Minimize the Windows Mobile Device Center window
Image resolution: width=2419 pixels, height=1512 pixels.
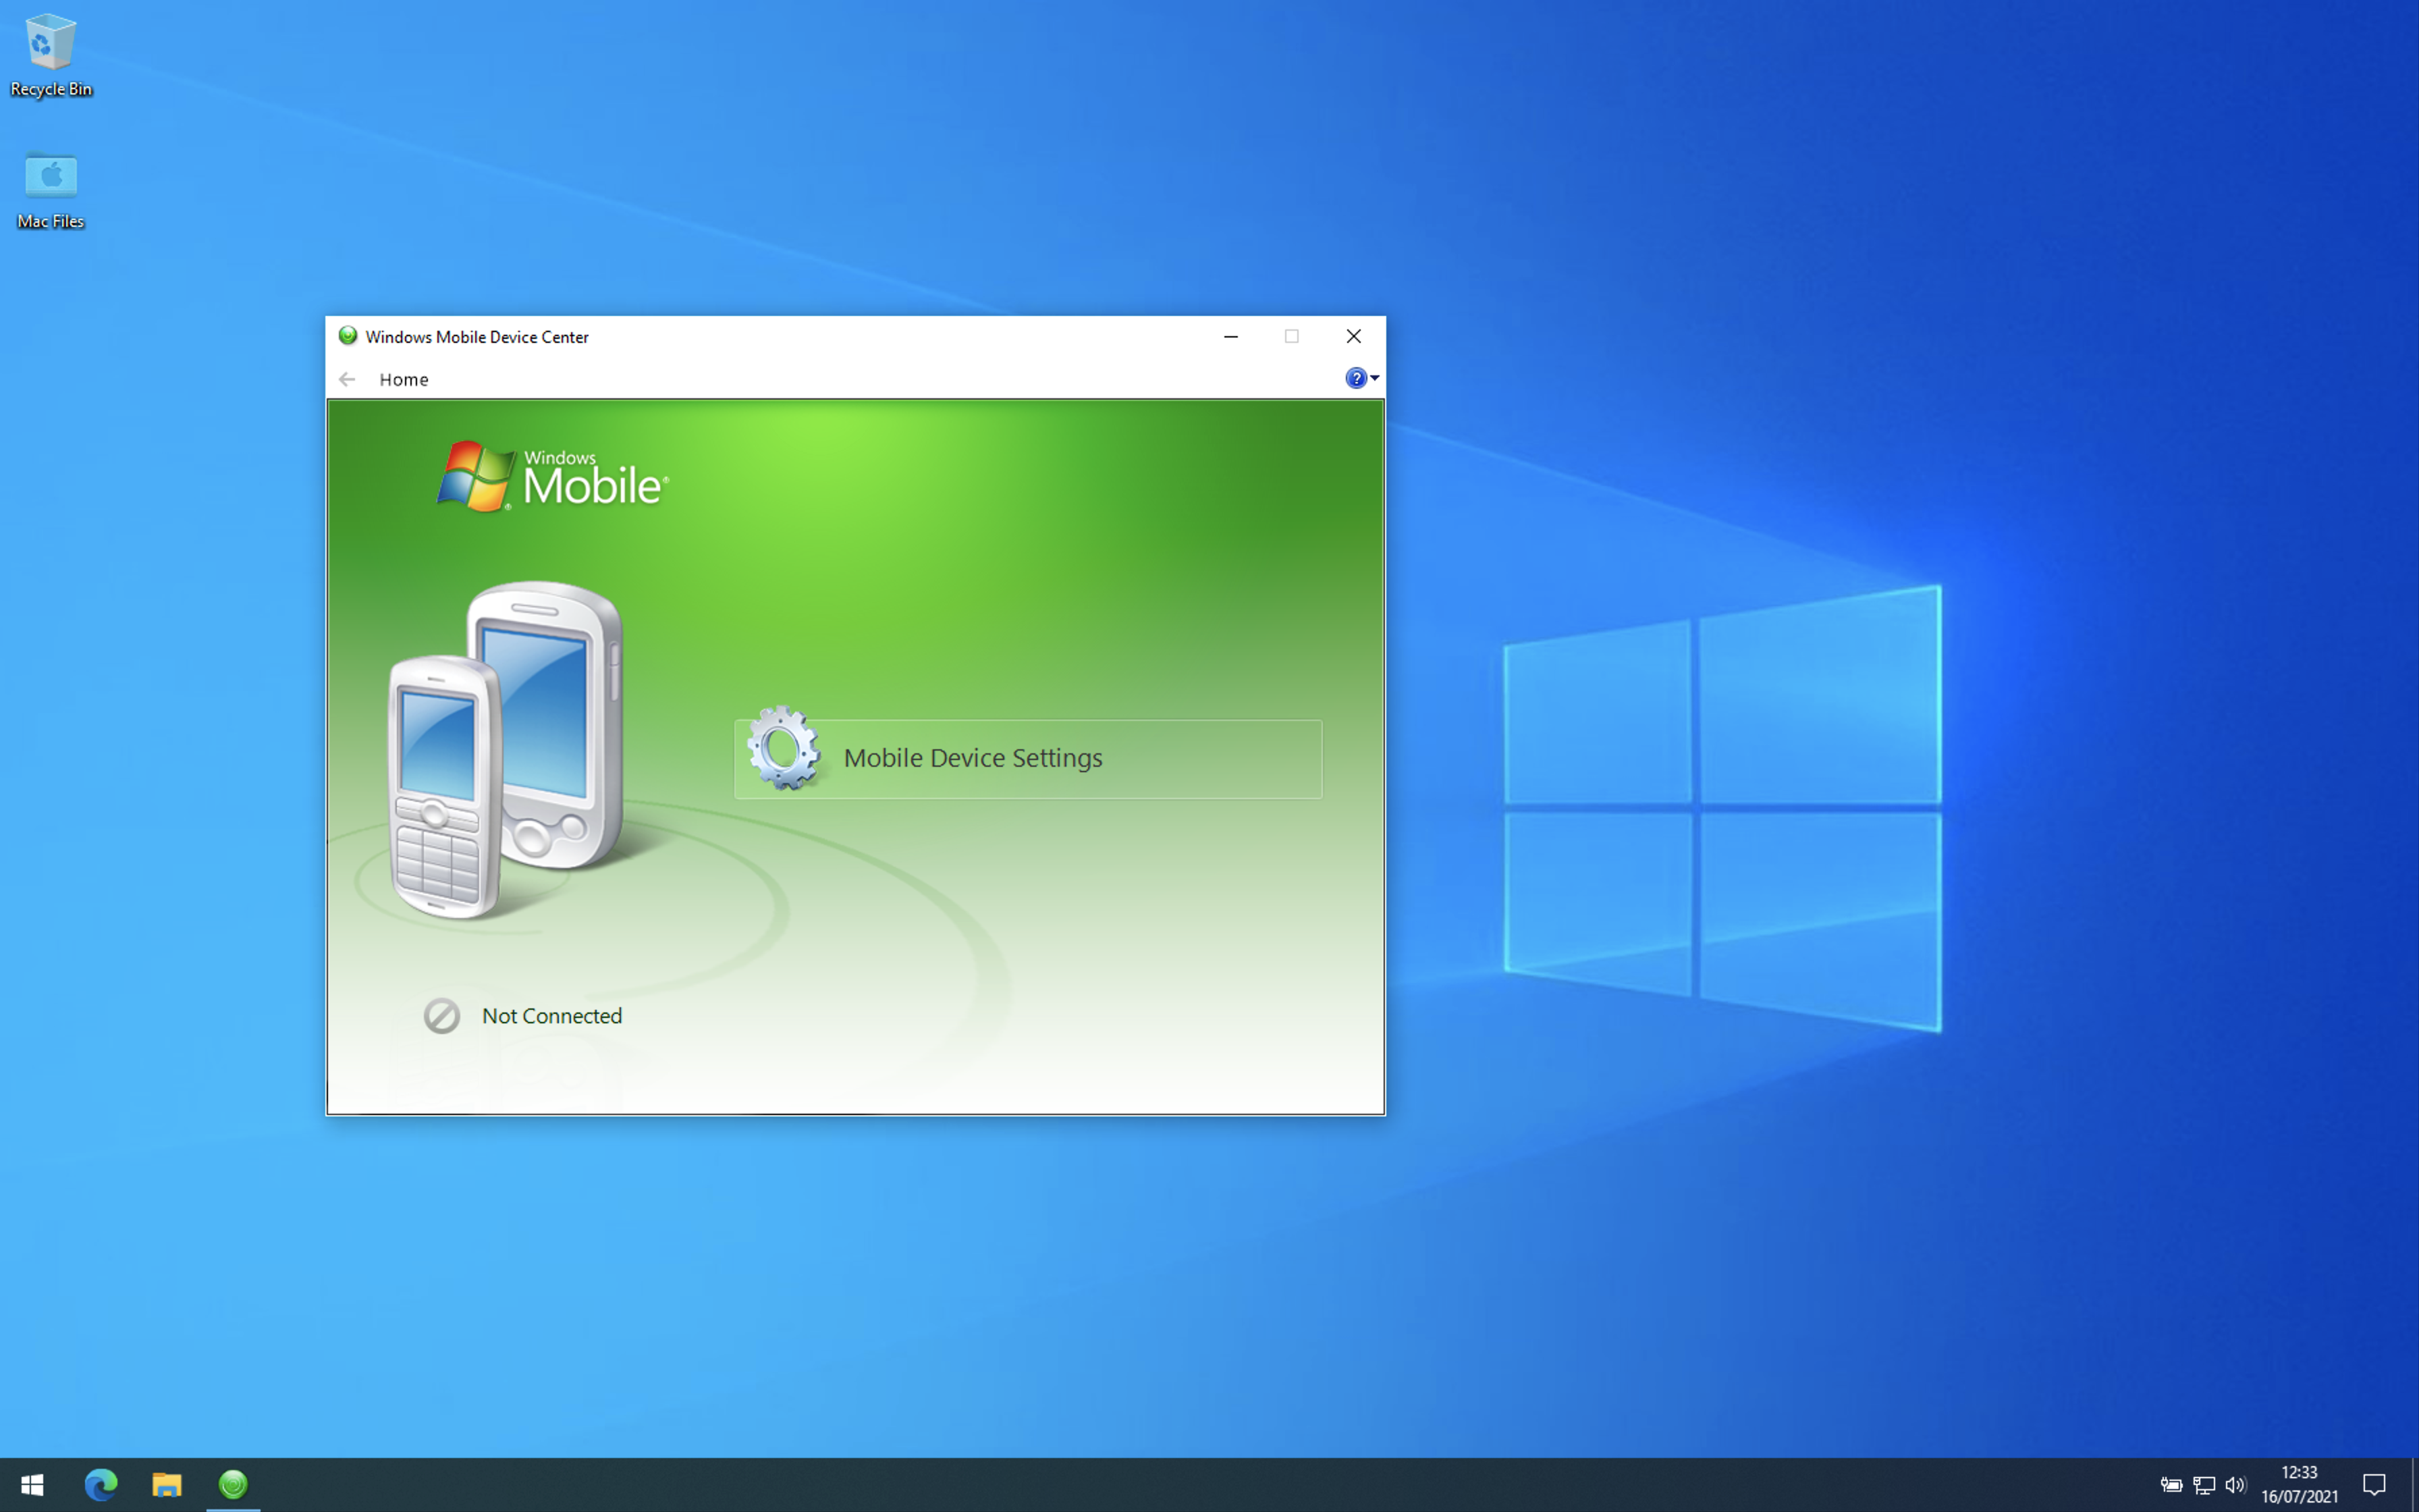(x=1230, y=336)
